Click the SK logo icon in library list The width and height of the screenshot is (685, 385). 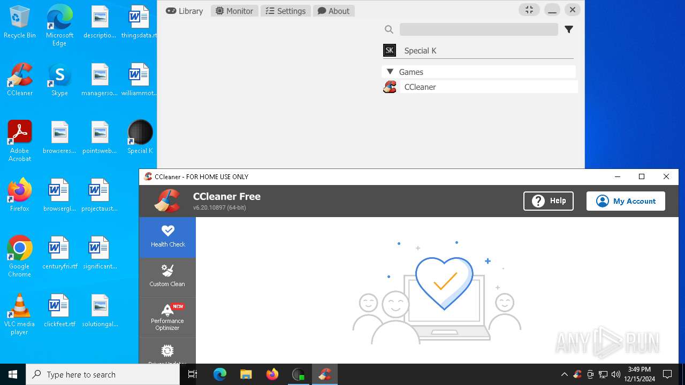[x=390, y=51]
